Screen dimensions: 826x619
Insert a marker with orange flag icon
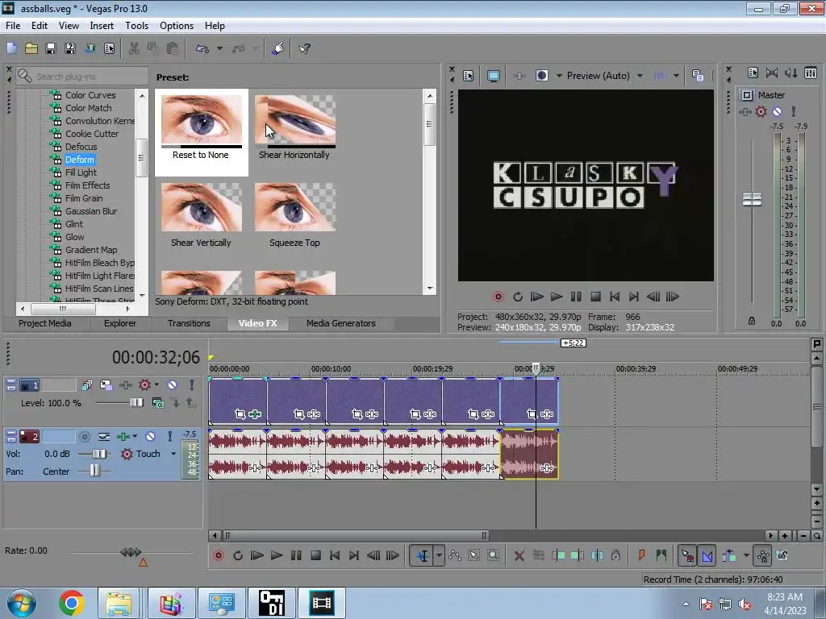click(x=641, y=555)
